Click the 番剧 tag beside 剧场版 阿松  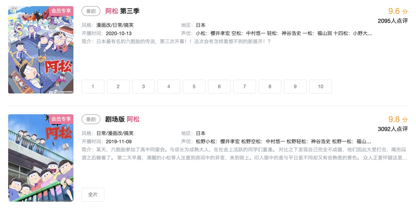coord(91,119)
